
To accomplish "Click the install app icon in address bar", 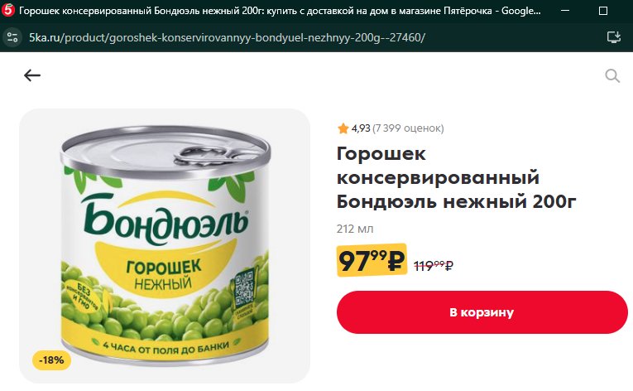I will point(614,37).
